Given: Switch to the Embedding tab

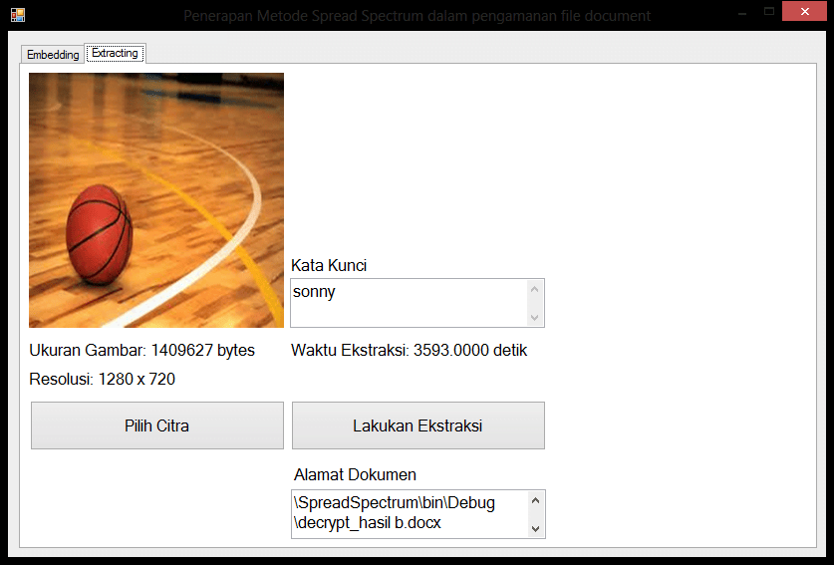Looking at the screenshot, I should click(53, 55).
